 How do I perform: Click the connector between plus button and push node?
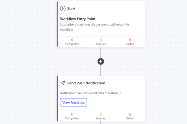pyautogui.click(x=101, y=70)
